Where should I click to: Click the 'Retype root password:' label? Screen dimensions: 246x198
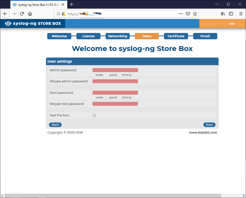click(67, 104)
